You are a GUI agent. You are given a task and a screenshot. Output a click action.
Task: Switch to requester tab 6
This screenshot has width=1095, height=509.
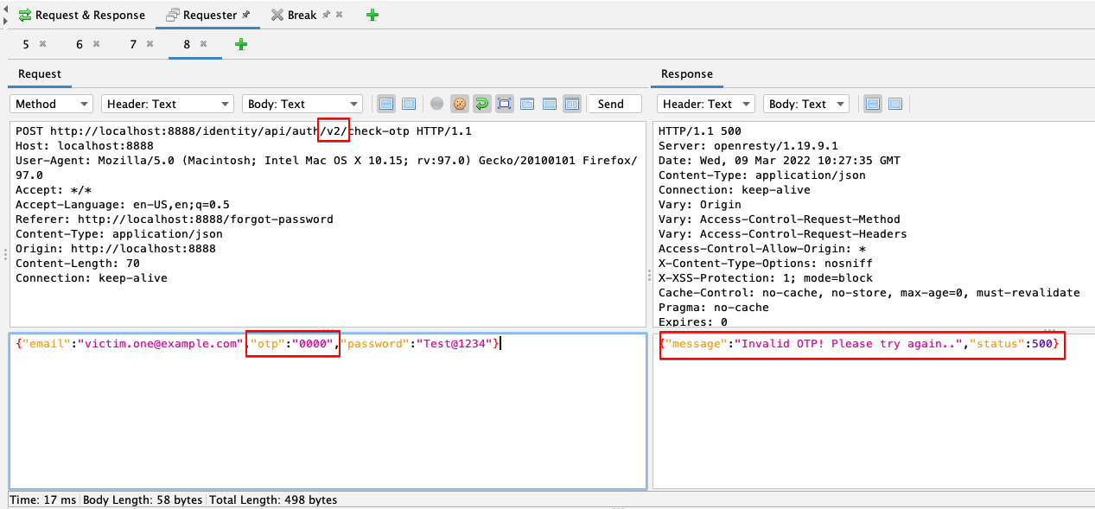(x=80, y=44)
